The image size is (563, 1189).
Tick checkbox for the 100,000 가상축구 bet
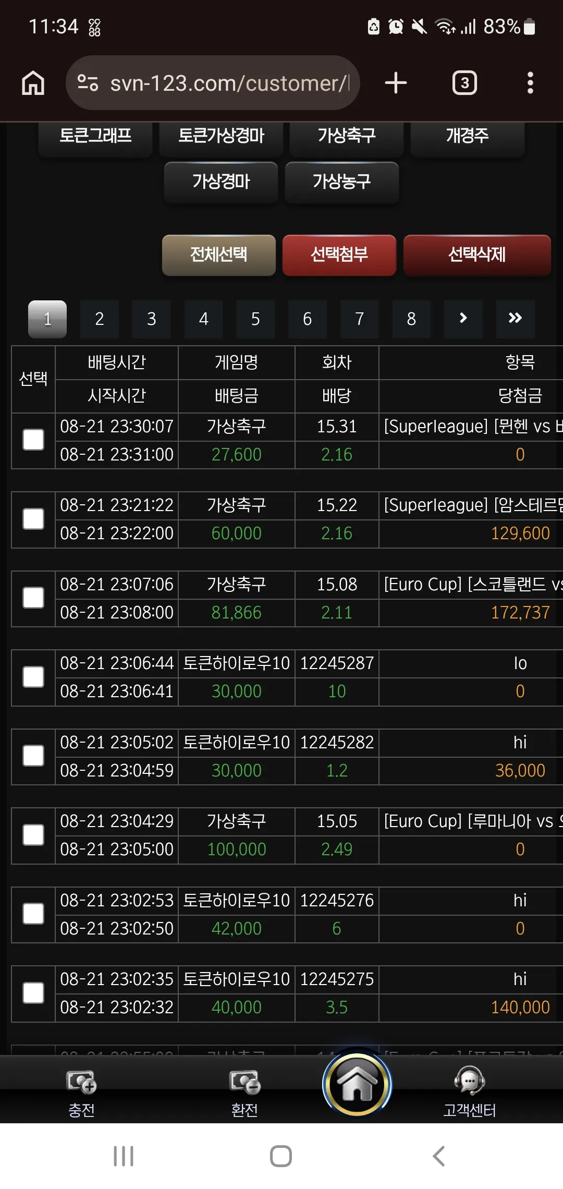pos(33,835)
